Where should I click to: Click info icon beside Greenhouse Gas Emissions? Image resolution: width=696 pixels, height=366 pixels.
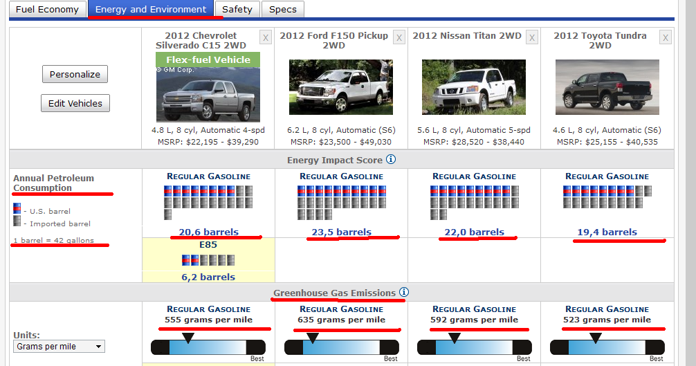(404, 293)
